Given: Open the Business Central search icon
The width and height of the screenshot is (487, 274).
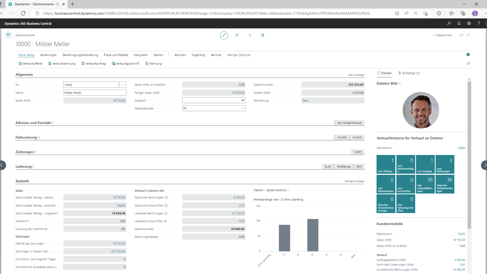Looking at the screenshot, I should [x=449, y=23].
